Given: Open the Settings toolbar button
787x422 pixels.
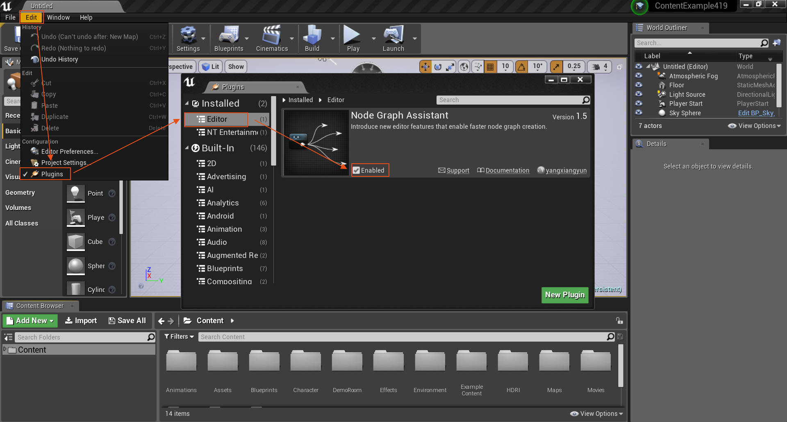Looking at the screenshot, I should coord(188,39).
